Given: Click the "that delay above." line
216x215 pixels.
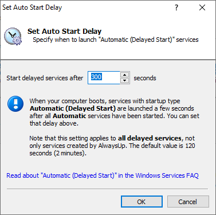Looking at the screenshot, I should pyautogui.click(x=54, y=123).
